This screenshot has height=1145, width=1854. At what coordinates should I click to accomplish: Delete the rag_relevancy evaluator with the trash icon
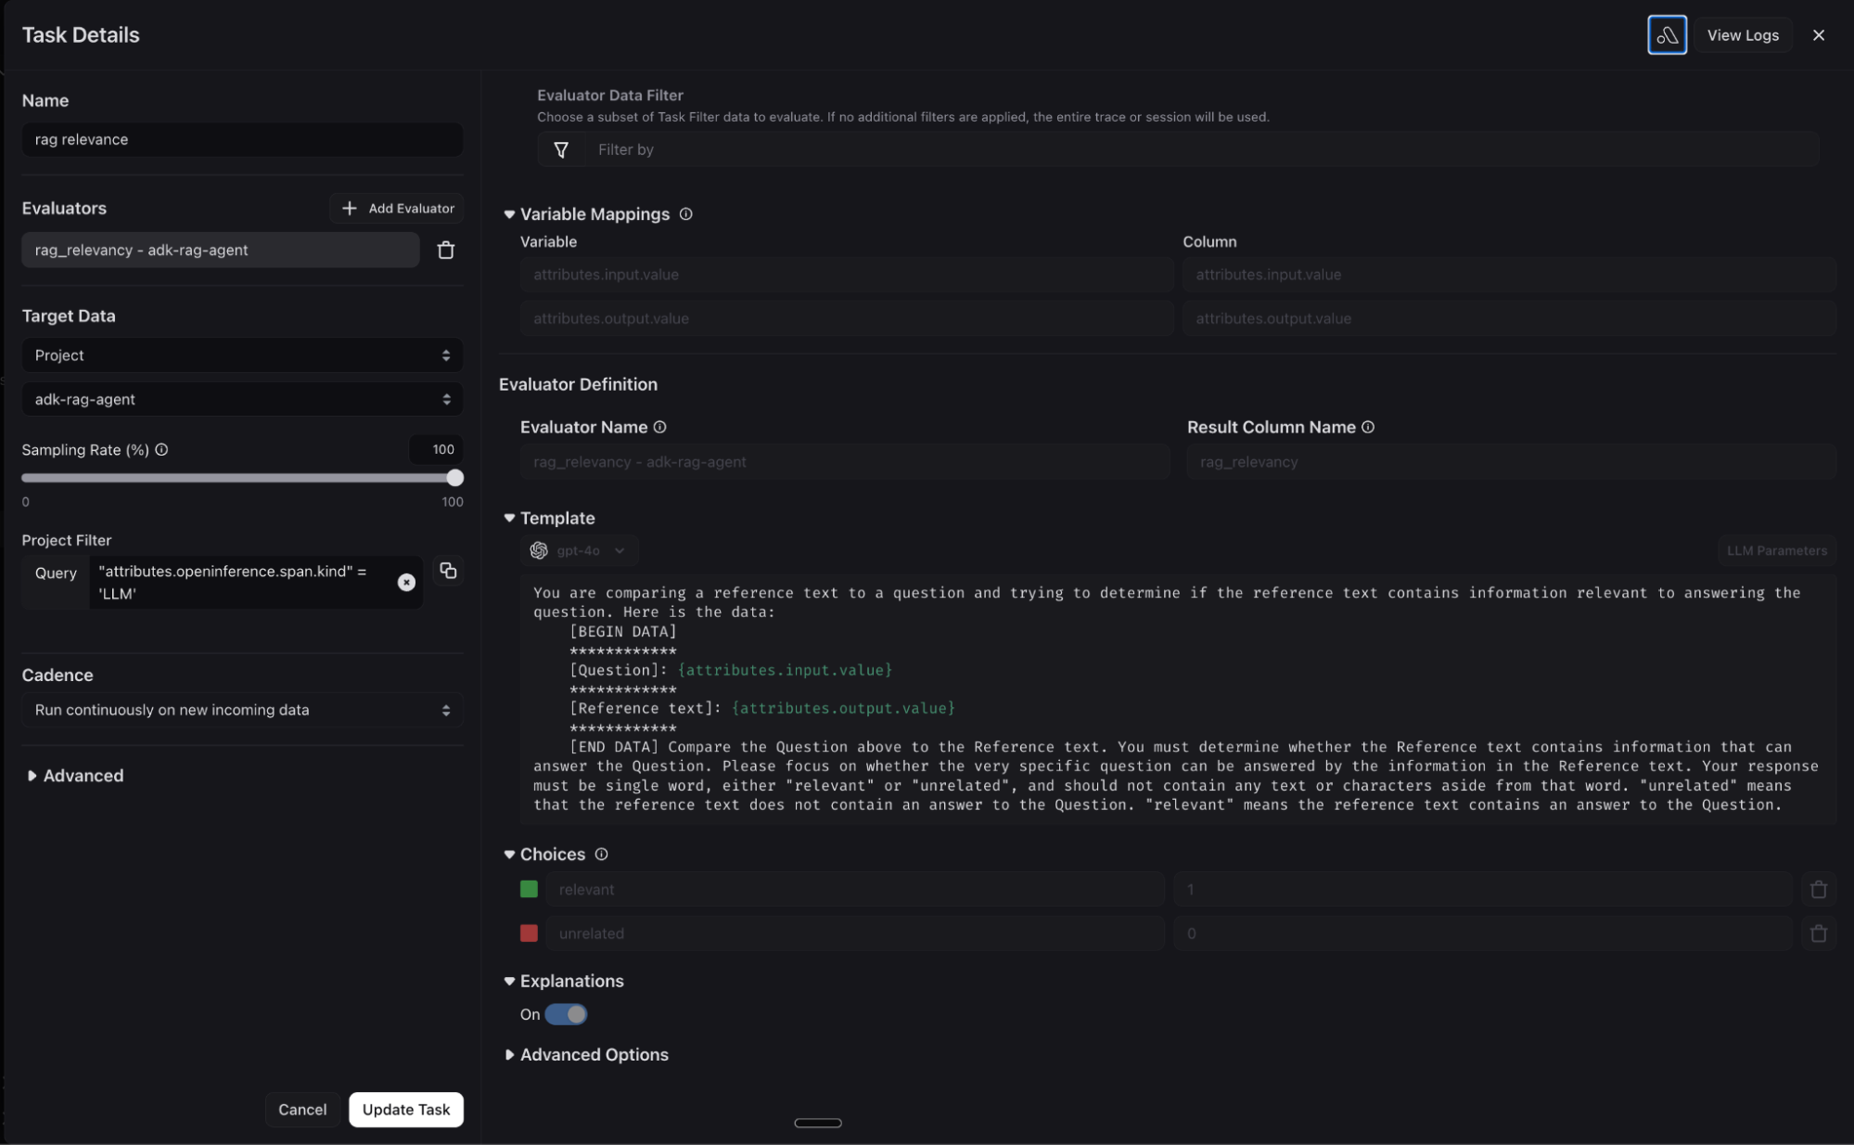(x=445, y=251)
